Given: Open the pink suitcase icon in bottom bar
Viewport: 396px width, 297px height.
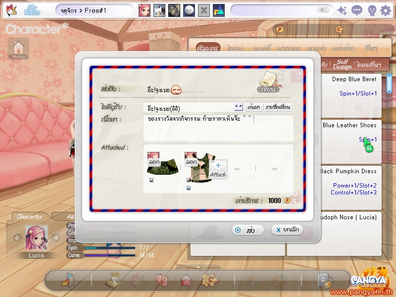Looking at the screenshot, I should tap(162, 280).
